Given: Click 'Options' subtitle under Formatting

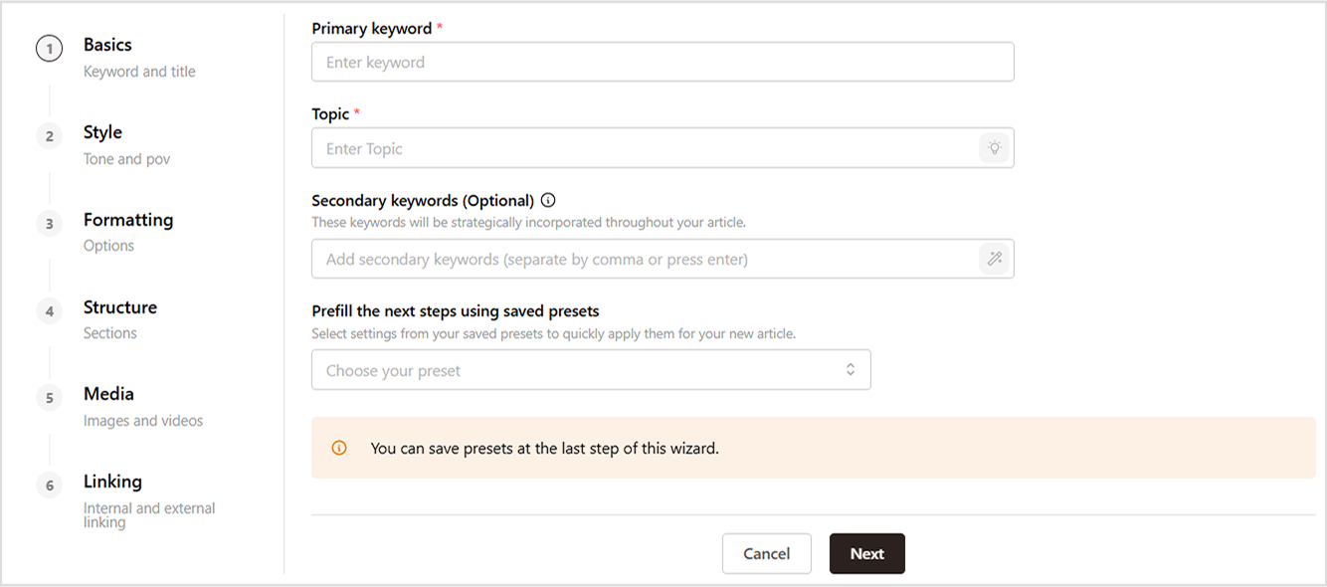Looking at the screenshot, I should (x=108, y=246).
